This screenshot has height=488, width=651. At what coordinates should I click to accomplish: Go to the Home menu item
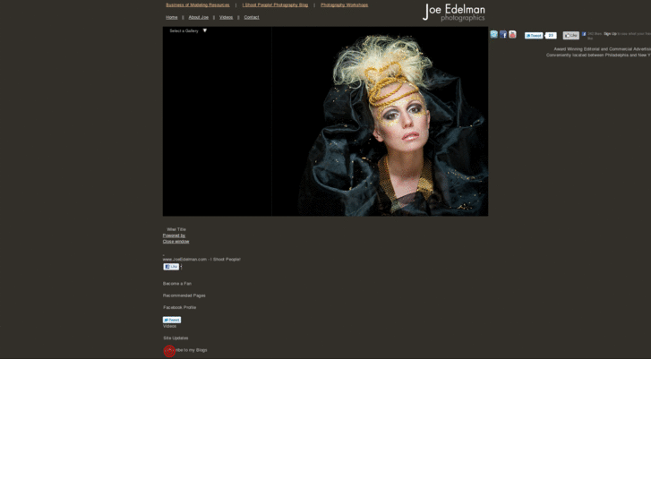(171, 17)
